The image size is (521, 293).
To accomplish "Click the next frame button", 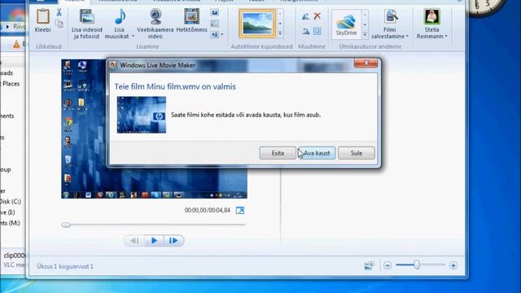I will click(x=173, y=241).
